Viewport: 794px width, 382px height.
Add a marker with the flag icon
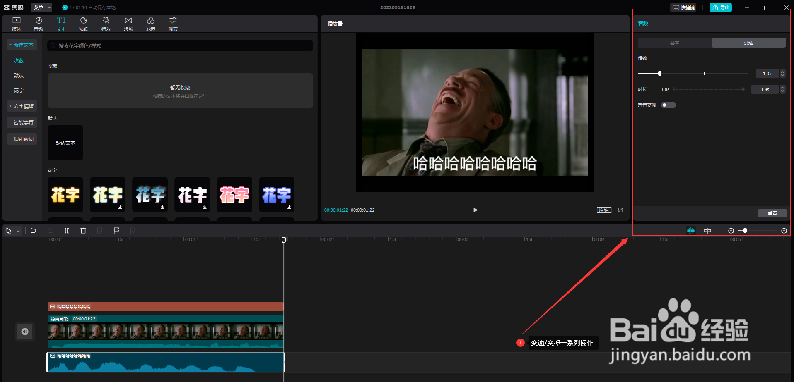[x=116, y=231]
